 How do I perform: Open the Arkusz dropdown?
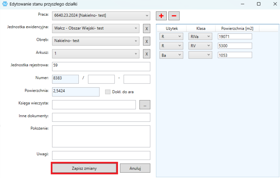pyautogui.click(x=136, y=53)
